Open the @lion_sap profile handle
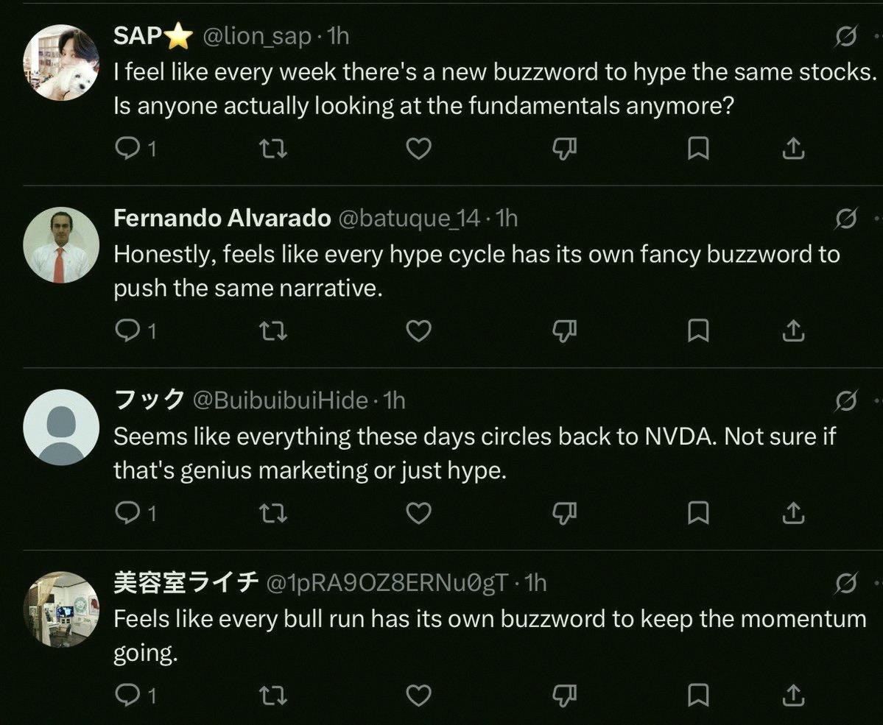 (256, 37)
